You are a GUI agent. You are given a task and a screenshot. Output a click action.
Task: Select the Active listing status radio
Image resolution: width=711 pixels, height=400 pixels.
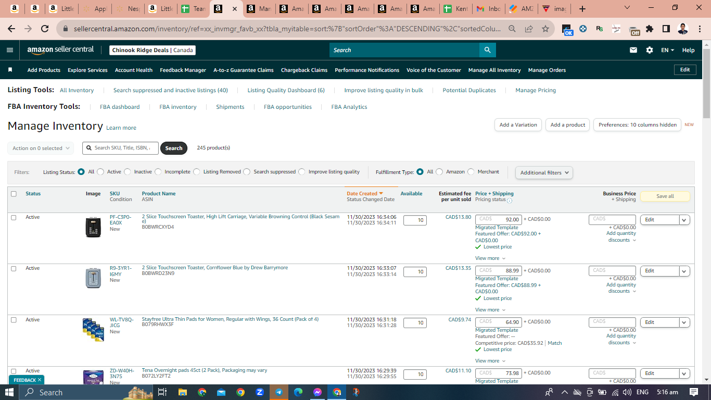point(100,172)
